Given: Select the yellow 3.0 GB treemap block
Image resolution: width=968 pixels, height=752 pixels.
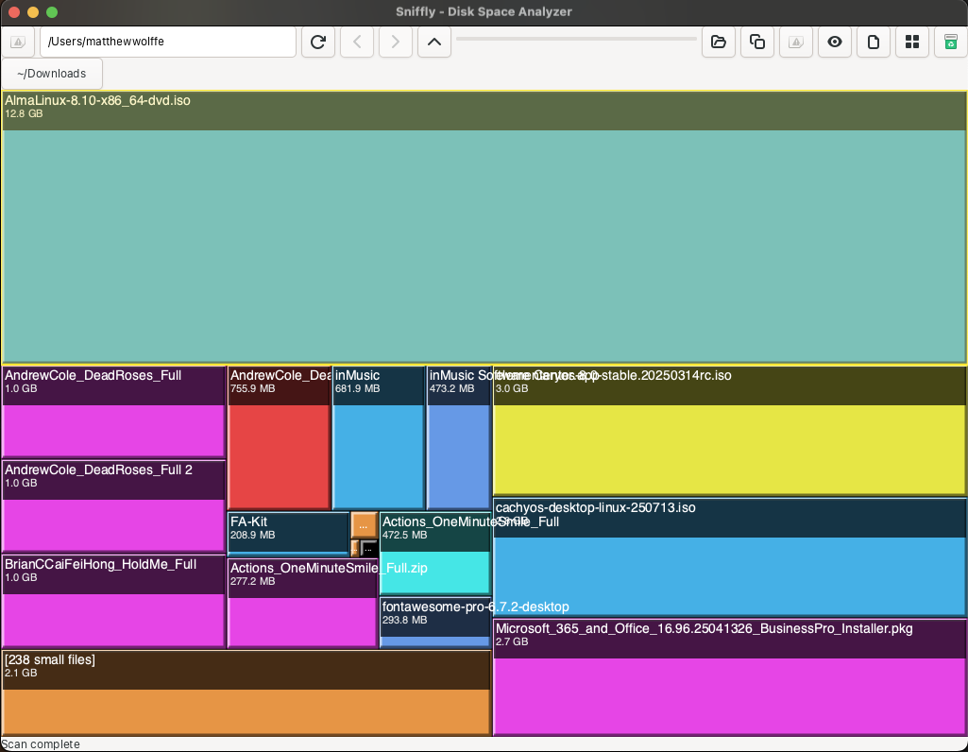Looking at the screenshot, I should 729,449.
